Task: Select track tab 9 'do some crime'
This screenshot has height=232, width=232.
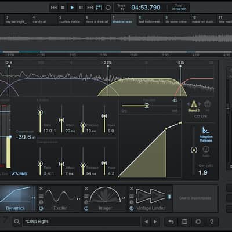Action: [177, 20]
